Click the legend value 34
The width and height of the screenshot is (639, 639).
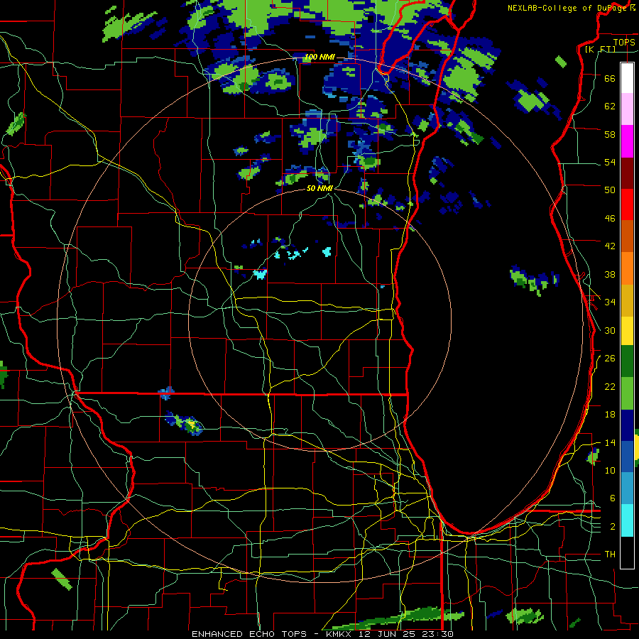pos(610,302)
